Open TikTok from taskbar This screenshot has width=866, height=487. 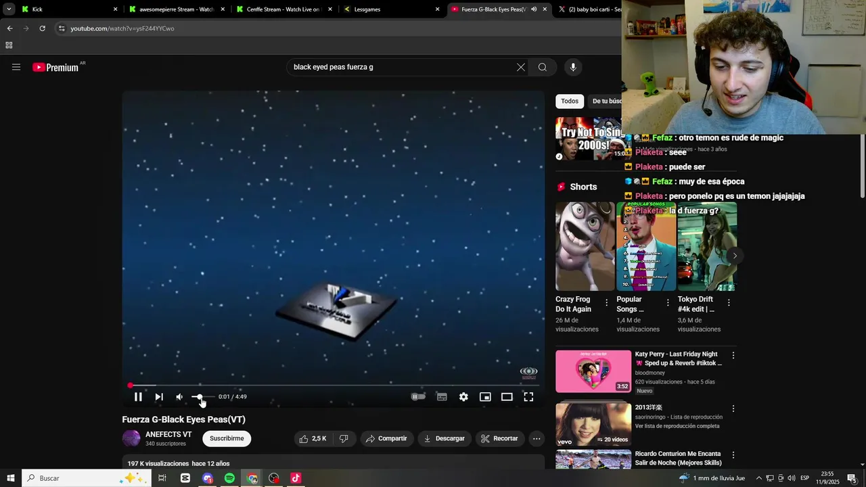[x=296, y=478]
